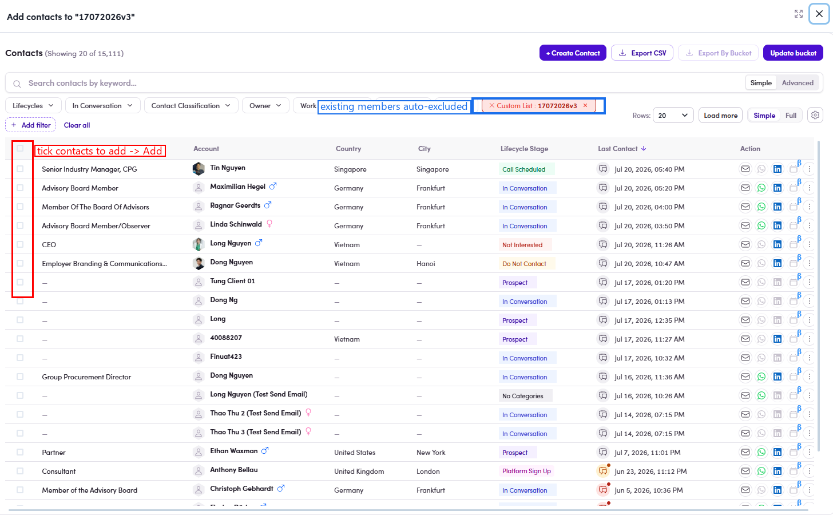
Task: Open the Owner filter dropdown
Action: tap(265, 105)
